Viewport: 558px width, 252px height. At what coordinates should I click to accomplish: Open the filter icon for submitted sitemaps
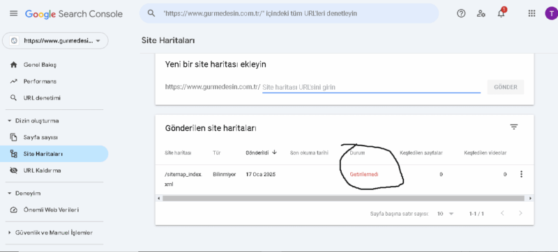pos(513,127)
